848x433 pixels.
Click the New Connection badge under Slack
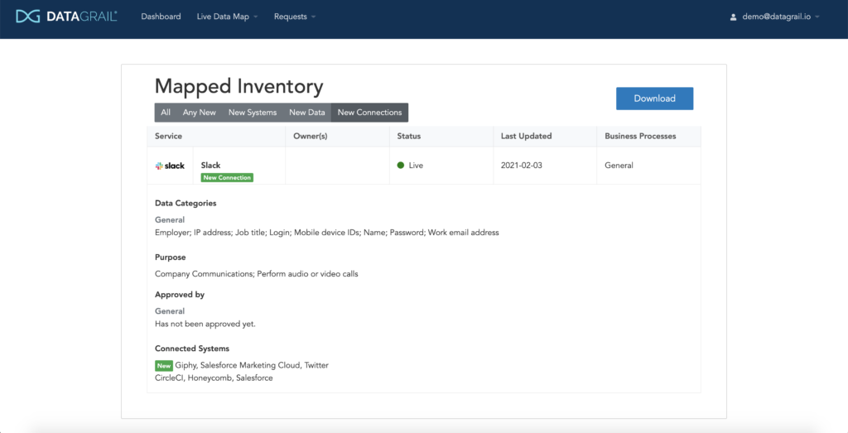[x=226, y=177]
